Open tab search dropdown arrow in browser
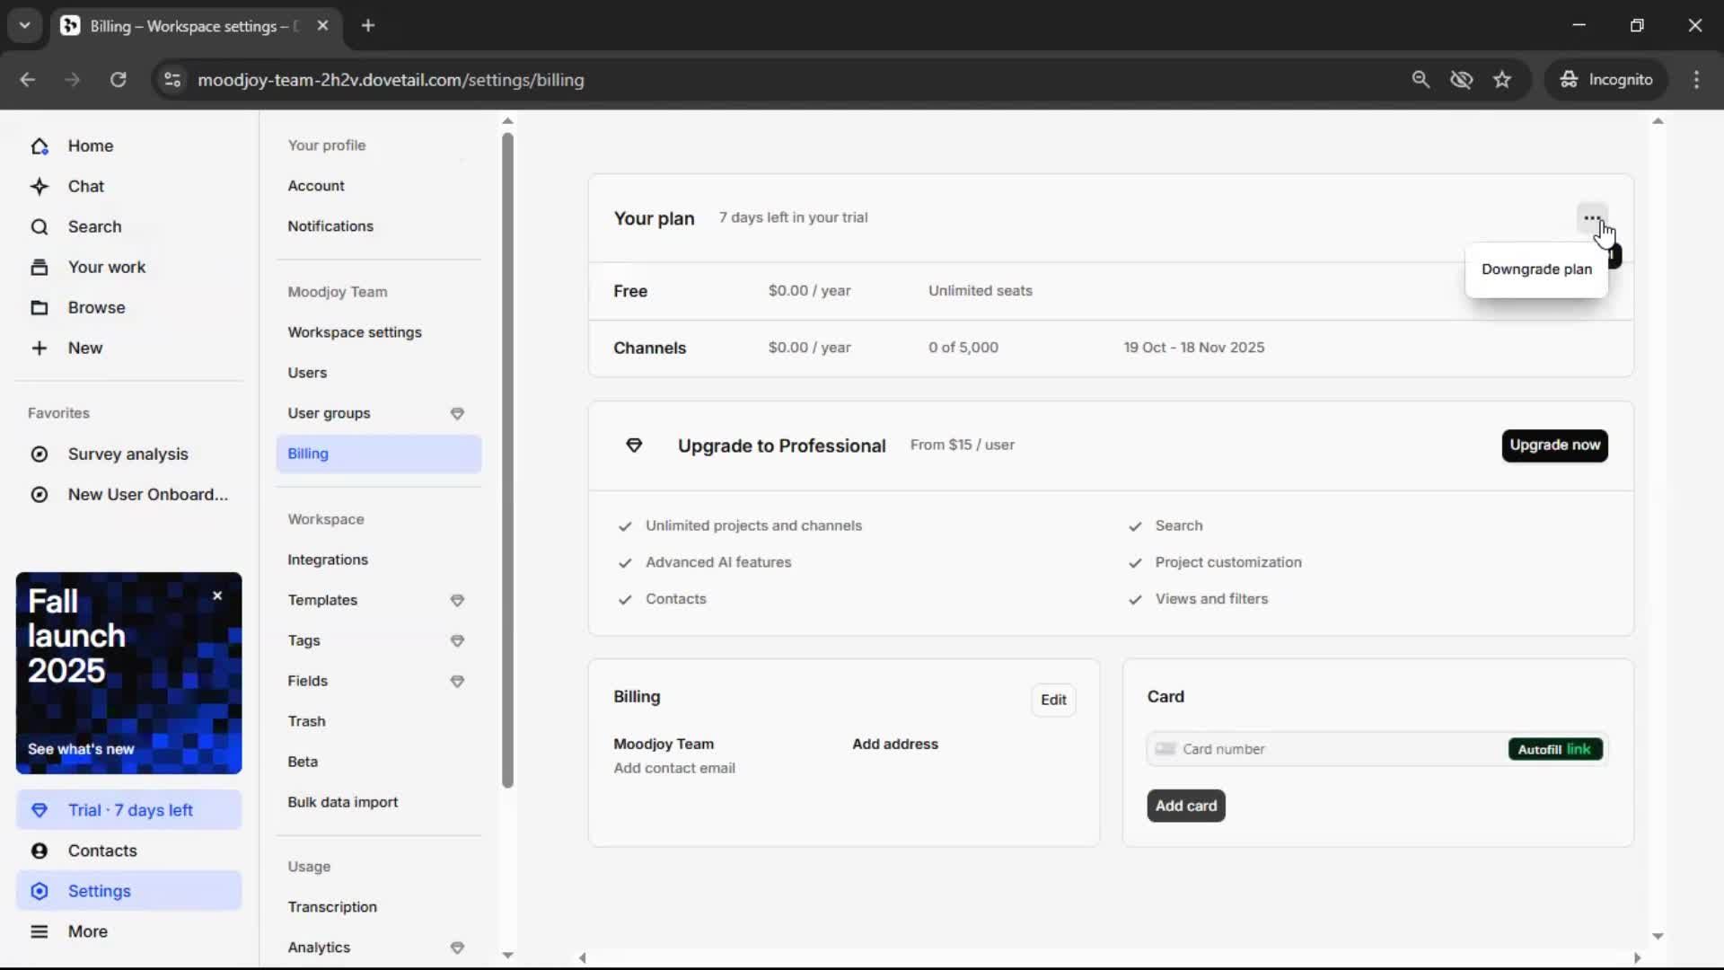Screen dimensions: 1724x970 tap(24, 25)
